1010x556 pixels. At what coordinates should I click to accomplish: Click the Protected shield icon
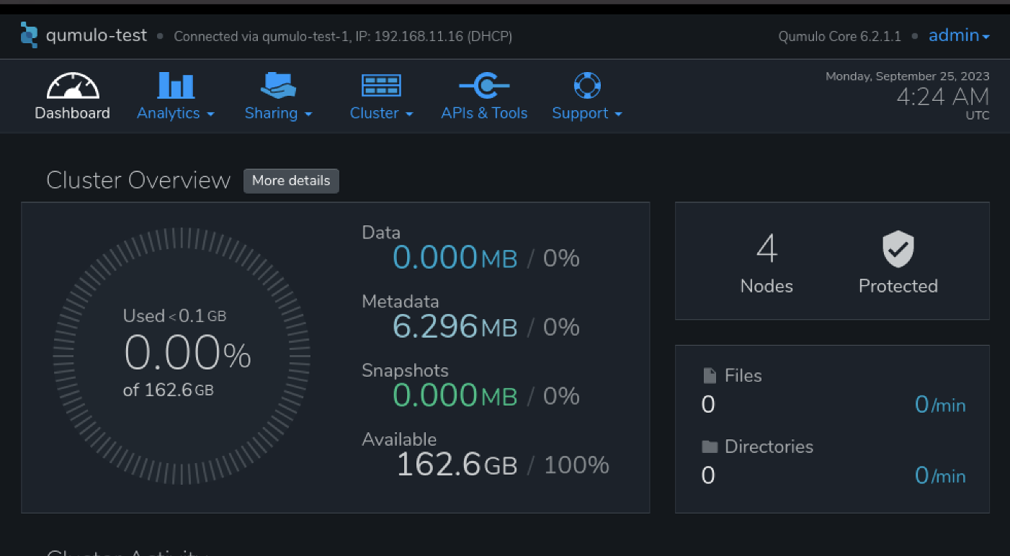[898, 249]
